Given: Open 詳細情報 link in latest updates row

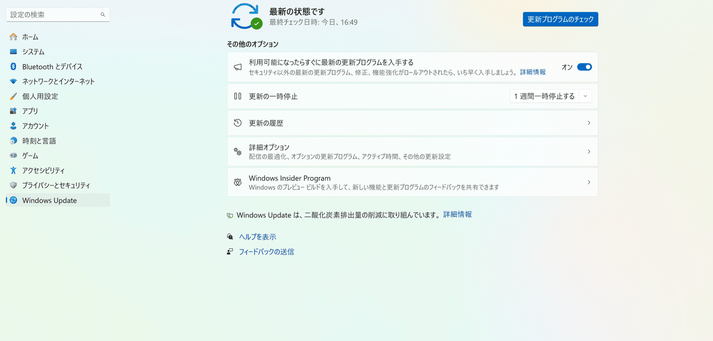Looking at the screenshot, I should (533, 72).
